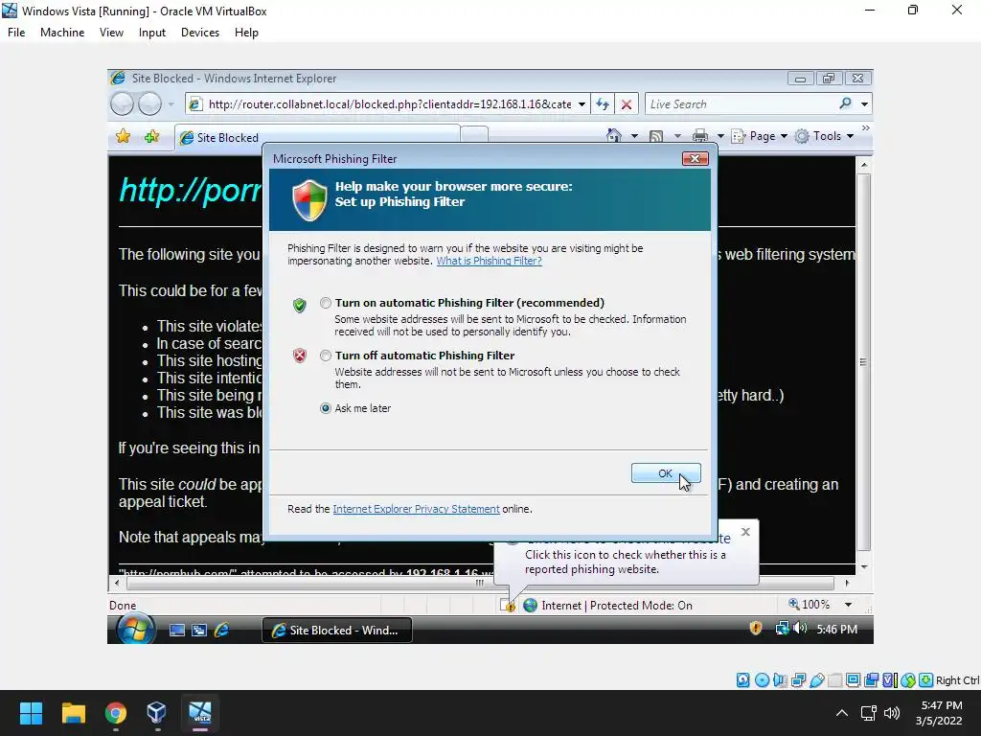Viewport: 981px width, 736px height.
Task: Click the RSS Feeds toolbar icon
Action: (x=656, y=136)
